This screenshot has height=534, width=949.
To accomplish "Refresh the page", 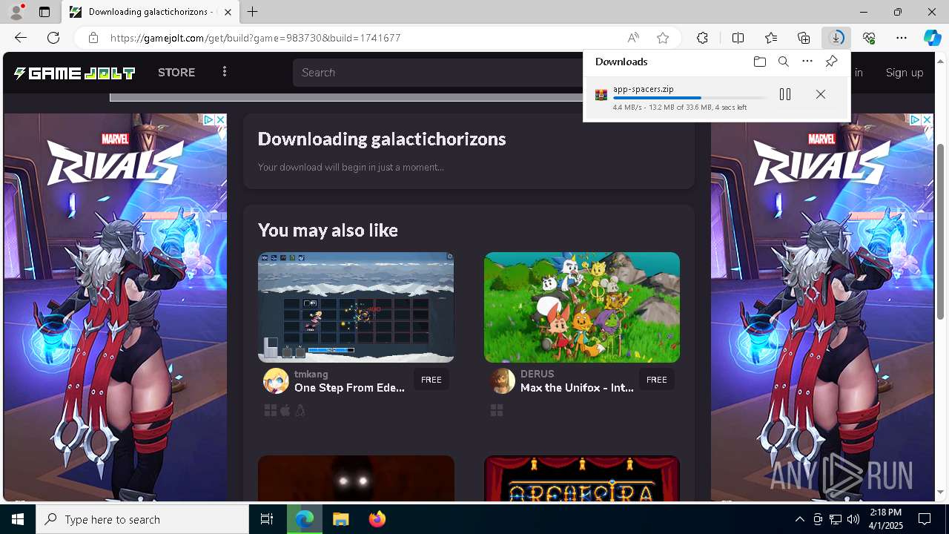I will (x=53, y=38).
